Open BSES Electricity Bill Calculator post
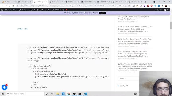This screenshot has width=172, height=96. [x=133, y=54]
